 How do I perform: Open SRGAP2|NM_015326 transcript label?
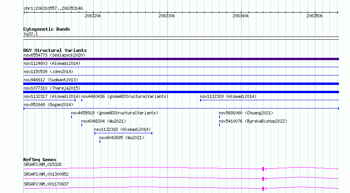pos(42,164)
